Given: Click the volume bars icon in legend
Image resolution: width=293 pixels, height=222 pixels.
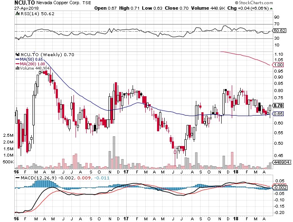Looking at the screenshot, I should pos(18,68).
